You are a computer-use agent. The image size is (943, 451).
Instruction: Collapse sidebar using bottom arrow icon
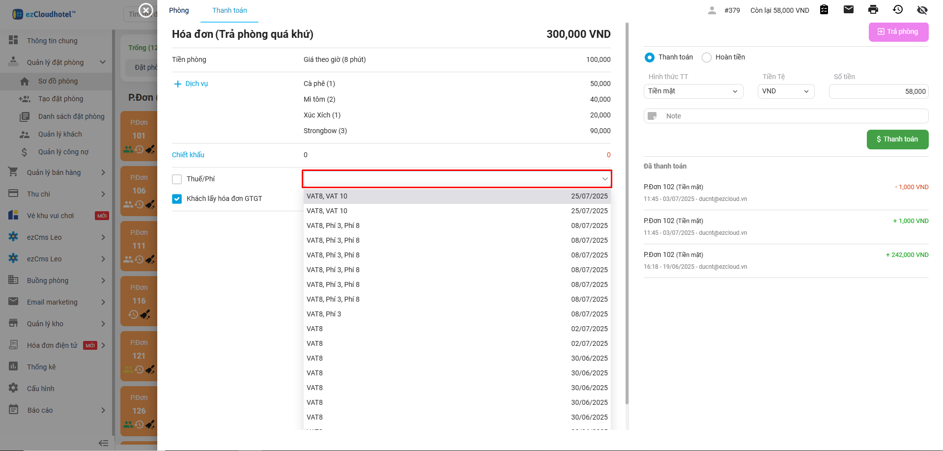point(103,443)
